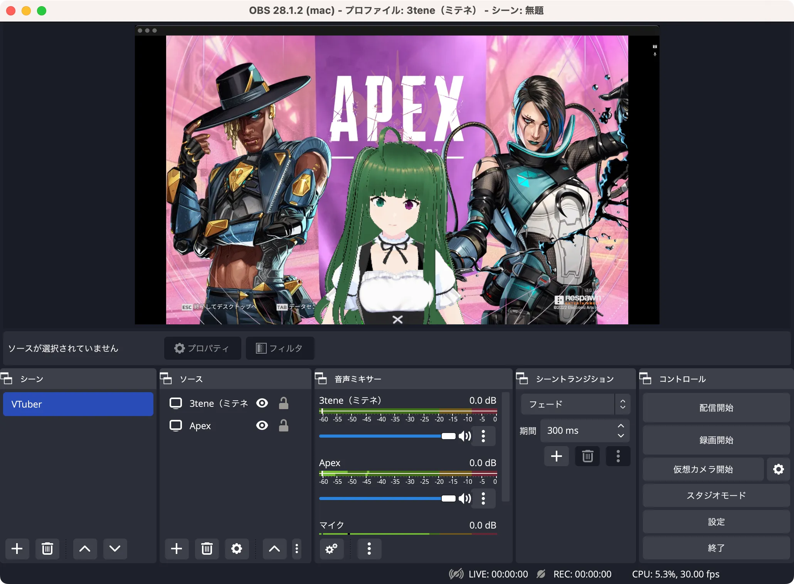Image resolution: width=794 pixels, height=584 pixels.
Task: Click the マイク audio track label
Action: 332,525
